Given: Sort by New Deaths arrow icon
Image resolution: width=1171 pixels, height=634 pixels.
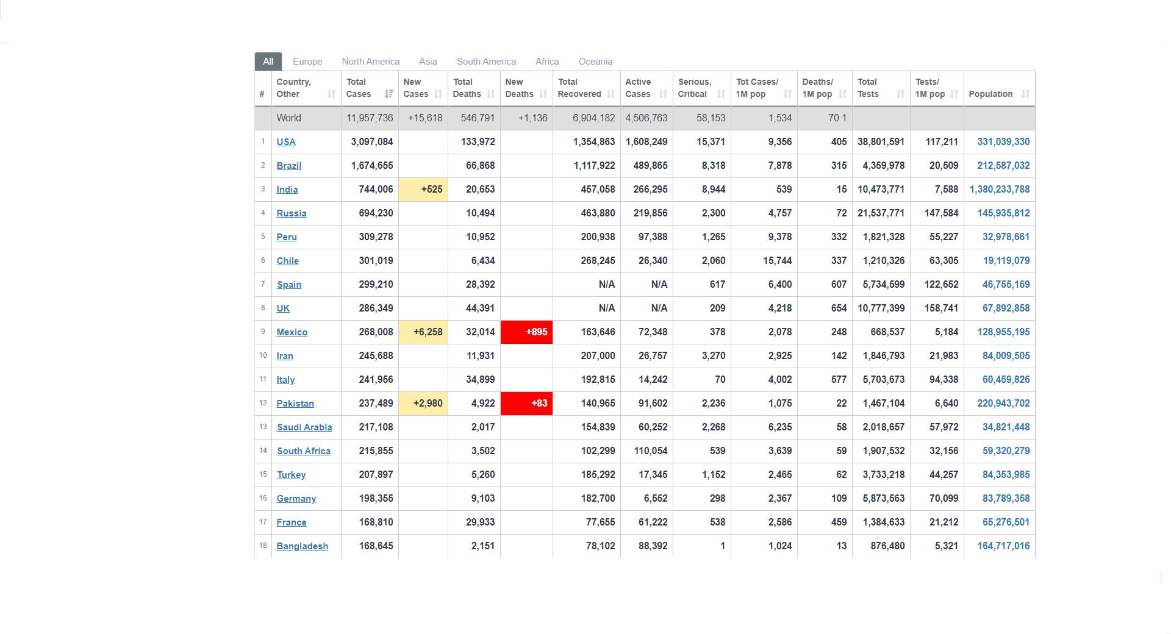Looking at the screenshot, I should 543,94.
